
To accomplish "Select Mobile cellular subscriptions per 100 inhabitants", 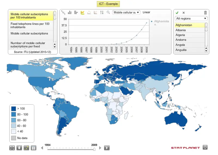I will coord(31,16).
